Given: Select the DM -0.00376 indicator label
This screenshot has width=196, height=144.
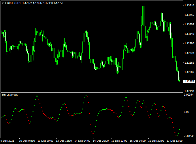Looking at the screenshot, I should pyautogui.click(x=10, y=95).
